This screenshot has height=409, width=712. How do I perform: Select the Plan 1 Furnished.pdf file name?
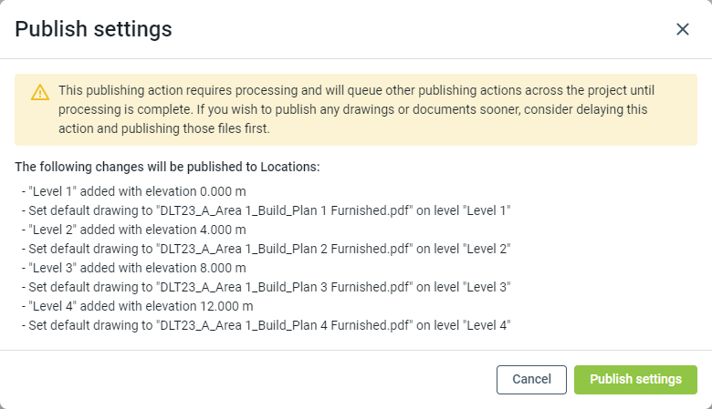point(286,210)
